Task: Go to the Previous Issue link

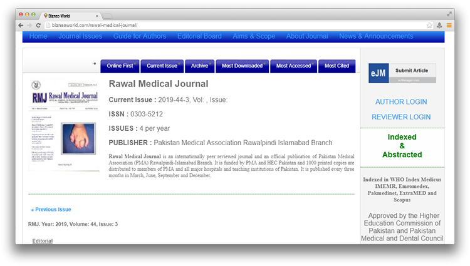Action: (x=51, y=210)
